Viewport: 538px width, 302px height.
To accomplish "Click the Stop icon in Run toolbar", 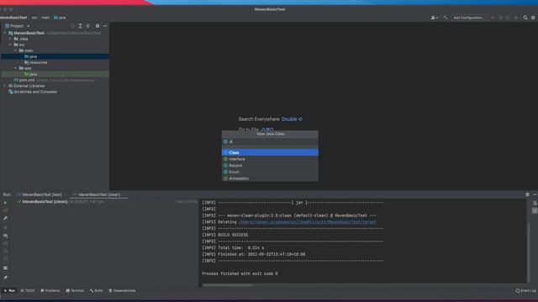I will pos(6,227).
